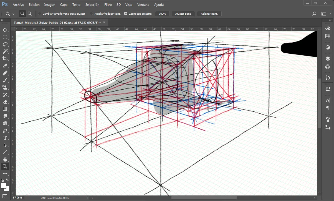The image size is (334, 201).
Task: Expand the left toolbox double arrows
Action: click(2, 20)
